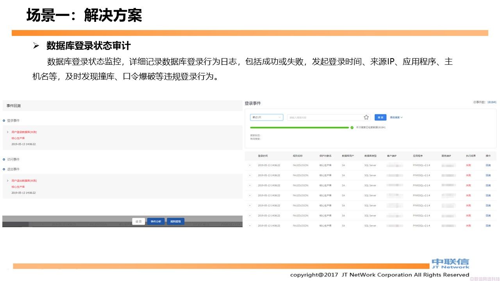The image size is (500, 281).
Task: Open the 最近1天 time range dropdown
Action: pos(266,117)
